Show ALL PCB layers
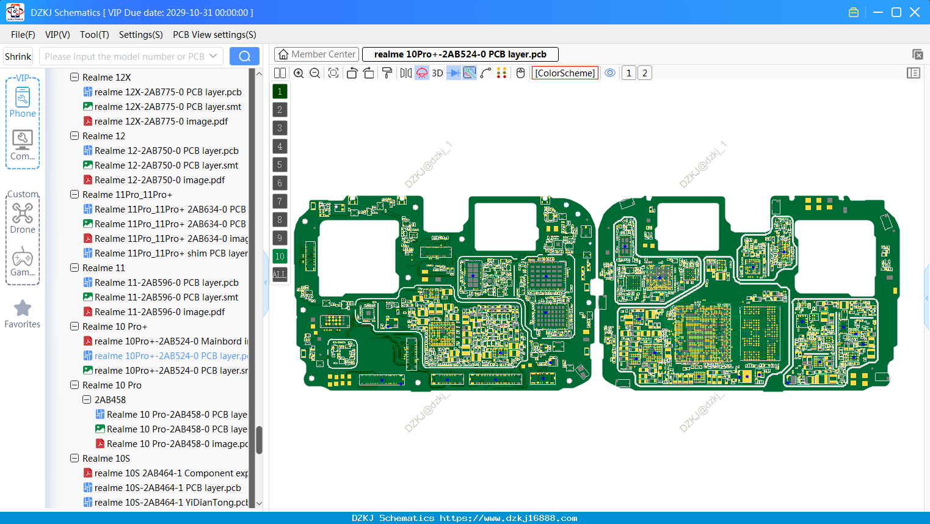The height and width of the screenshot is (524, 930). click(x=280, y=275)
